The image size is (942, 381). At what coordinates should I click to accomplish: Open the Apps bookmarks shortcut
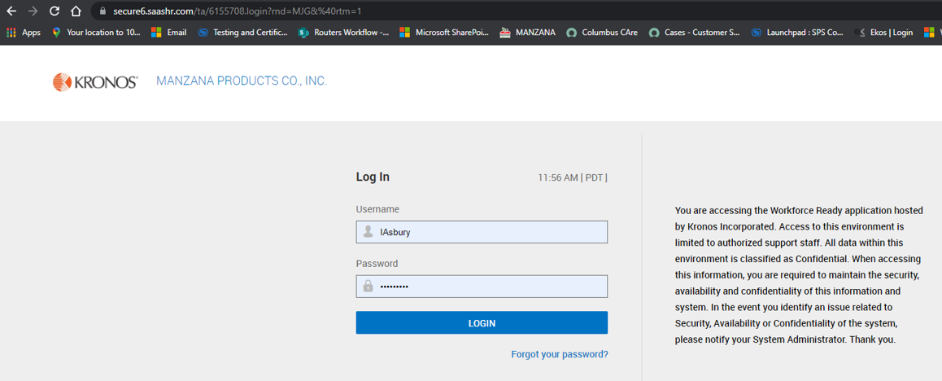coord(24,33)
